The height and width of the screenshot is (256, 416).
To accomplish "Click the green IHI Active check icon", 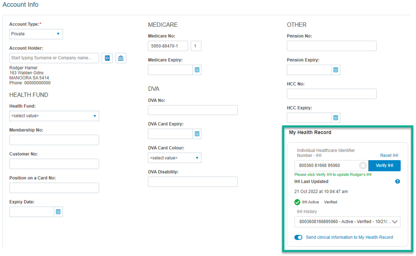I will [x=297, y=202].
